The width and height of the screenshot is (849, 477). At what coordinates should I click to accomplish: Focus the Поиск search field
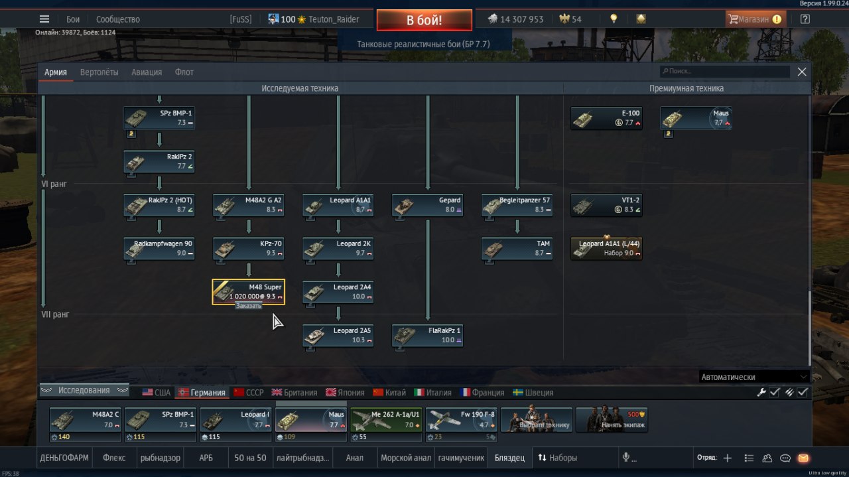(x=724, y=71)
